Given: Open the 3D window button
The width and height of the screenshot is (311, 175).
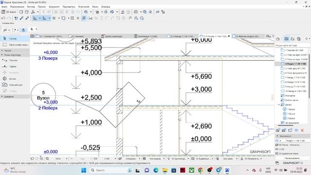Looking at the screenshot, I should (9, 12).
